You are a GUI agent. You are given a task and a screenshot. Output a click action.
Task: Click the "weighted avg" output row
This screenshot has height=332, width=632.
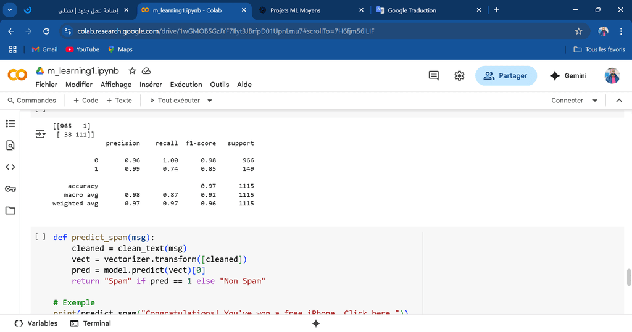point(153,204)
